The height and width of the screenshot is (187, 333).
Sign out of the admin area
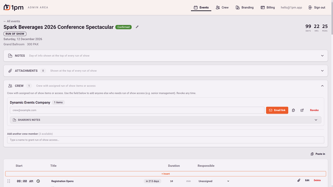(x=317, y=7)
